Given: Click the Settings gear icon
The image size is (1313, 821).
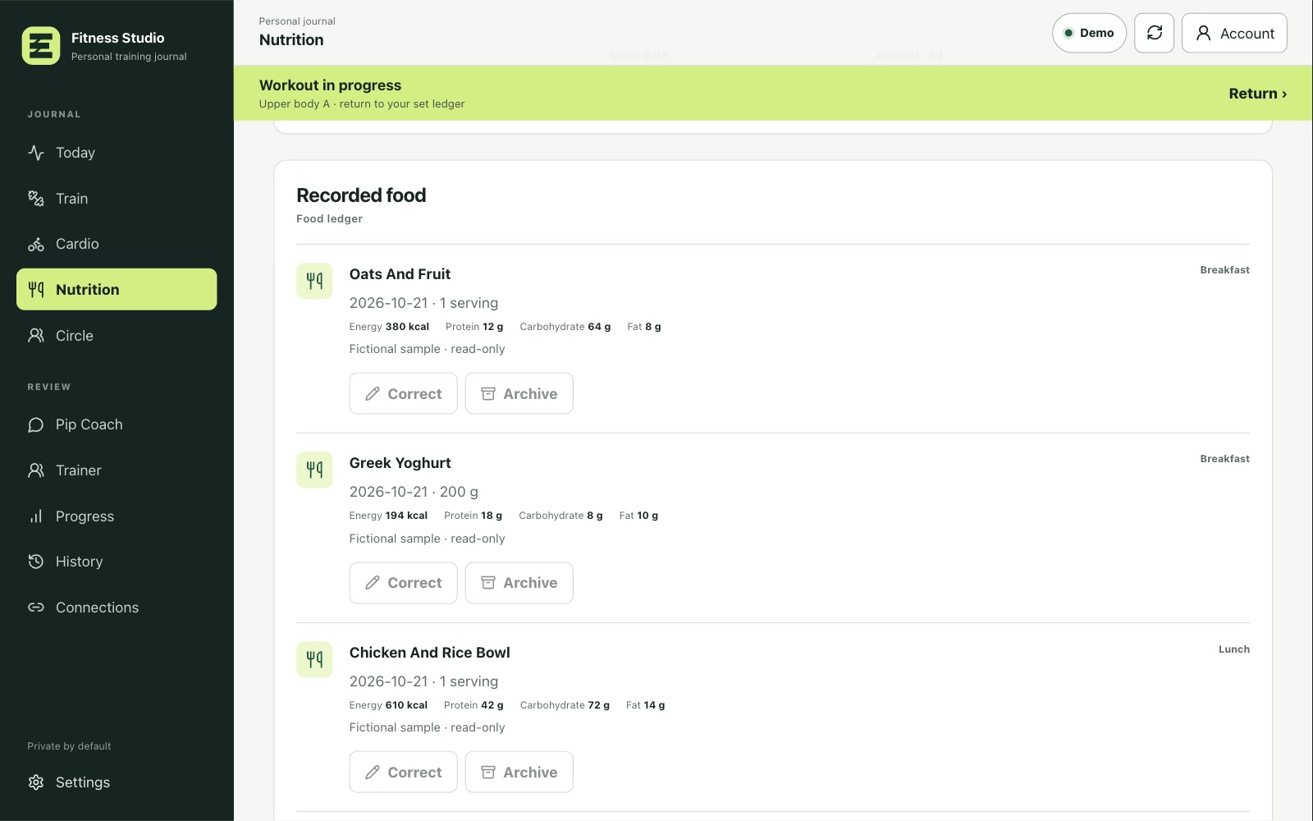Looking at the screenshot, I should click(x=36, y=782).
